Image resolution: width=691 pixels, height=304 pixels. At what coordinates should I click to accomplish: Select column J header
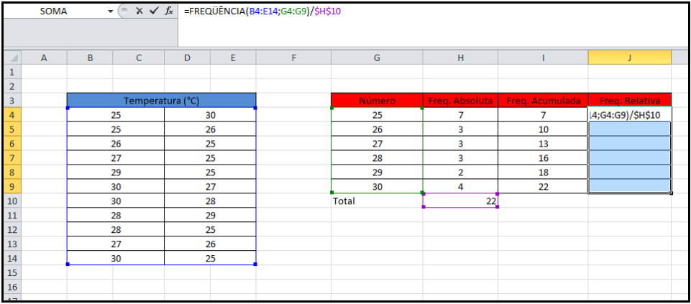(629, 58)
